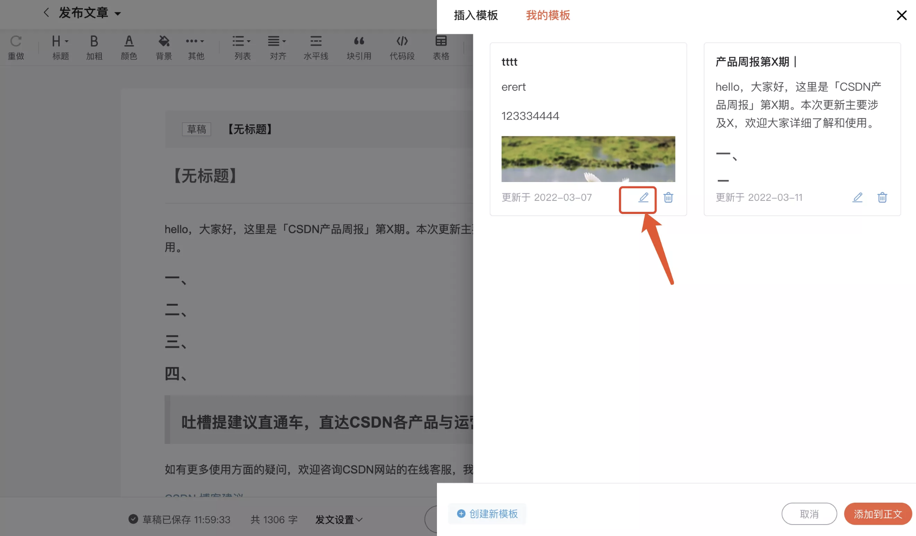Edit the 产品周报第X期 template
This screenshot has width=916, height=536.
857,197
